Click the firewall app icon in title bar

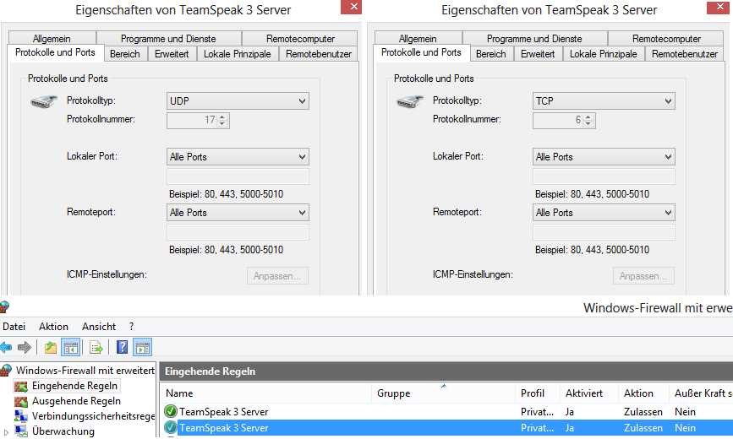point(4,307)
